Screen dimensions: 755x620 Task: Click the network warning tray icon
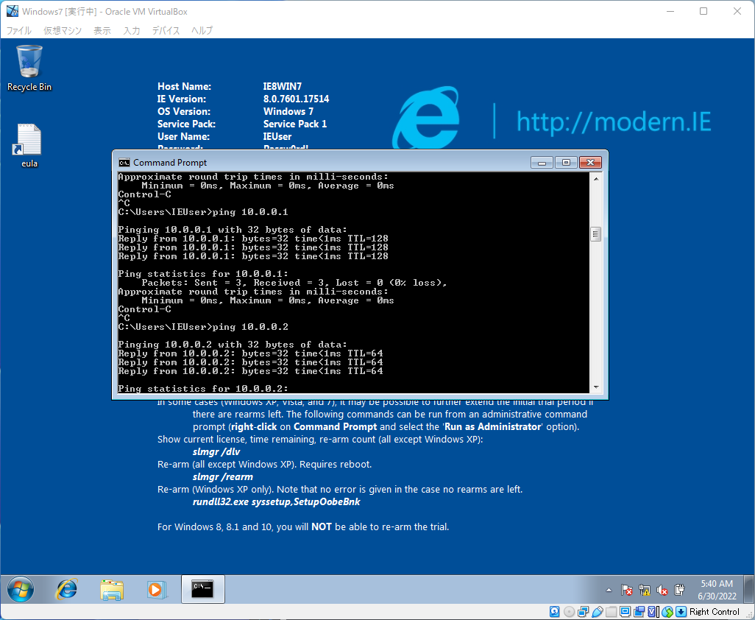pyautogui.click(x=645, y=590)
